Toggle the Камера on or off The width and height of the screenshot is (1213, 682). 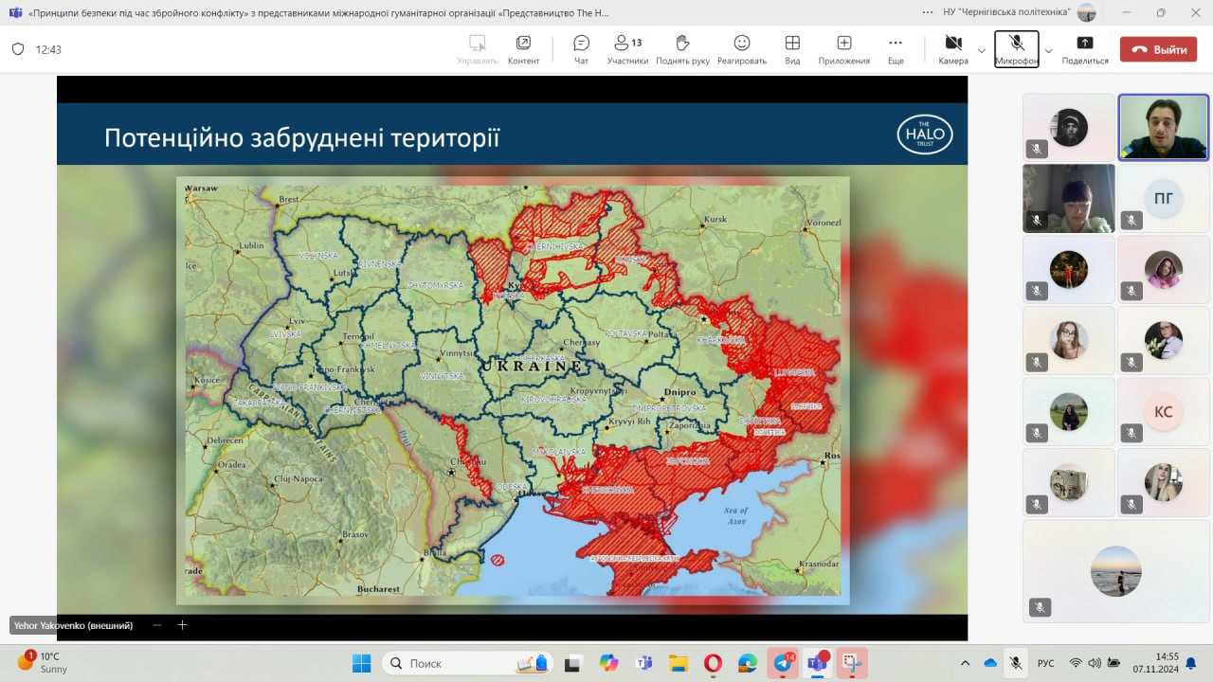point(953,49)
